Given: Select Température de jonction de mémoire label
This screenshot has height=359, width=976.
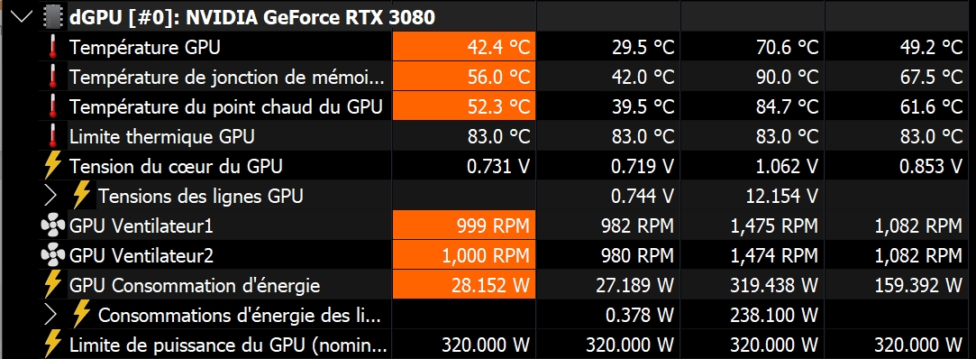Looking at the screenshot, I should [x=227, y=78].
